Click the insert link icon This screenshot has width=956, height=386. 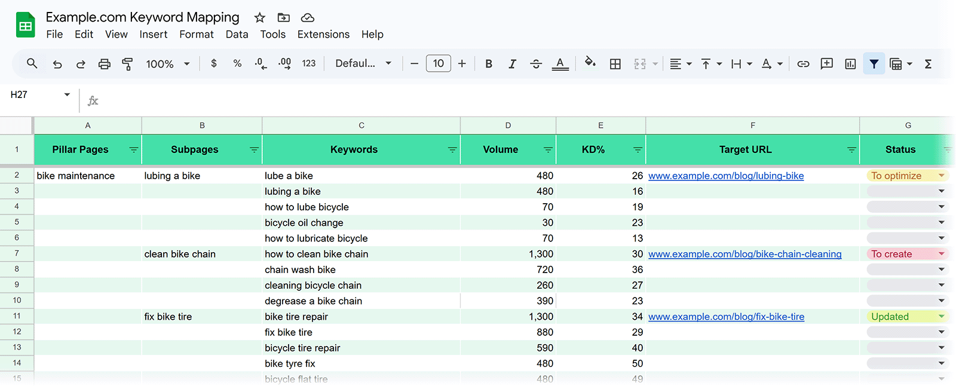[x=803, y=64]
